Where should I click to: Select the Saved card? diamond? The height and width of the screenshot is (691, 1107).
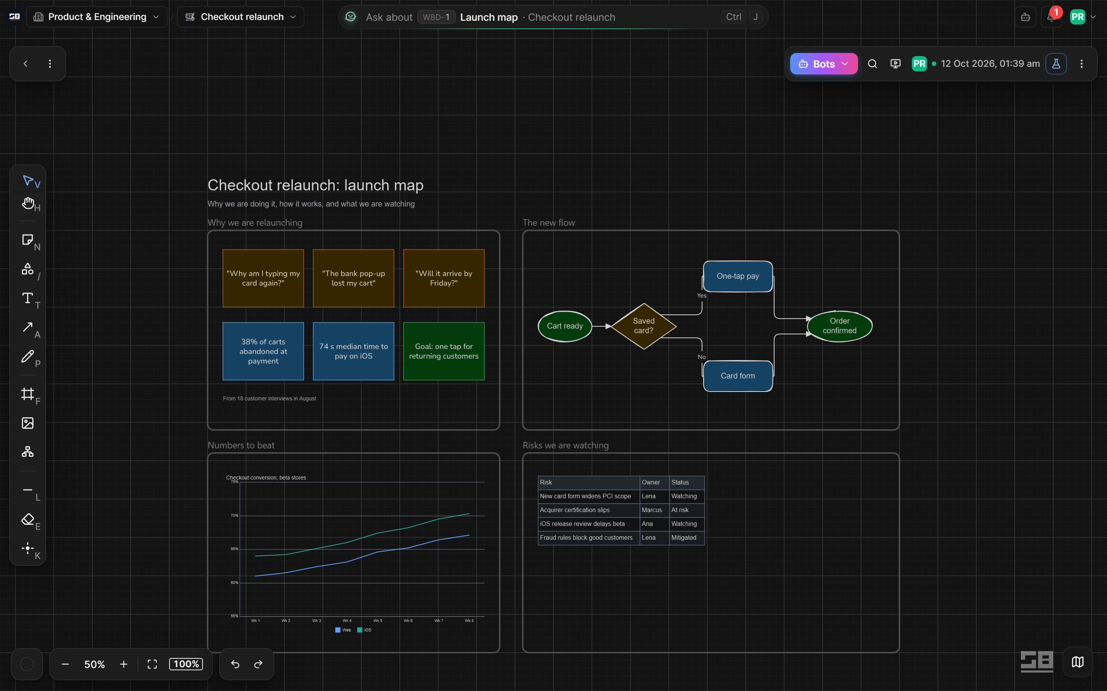tap(643, 326)
